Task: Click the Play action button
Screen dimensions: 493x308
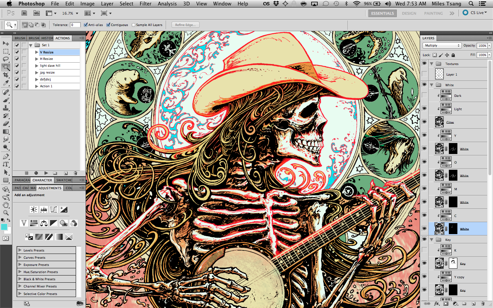Action: coord(46,173)
